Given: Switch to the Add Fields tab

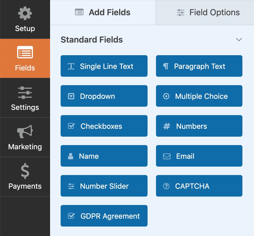Looking at the screenshot, I should pos(103,12).
